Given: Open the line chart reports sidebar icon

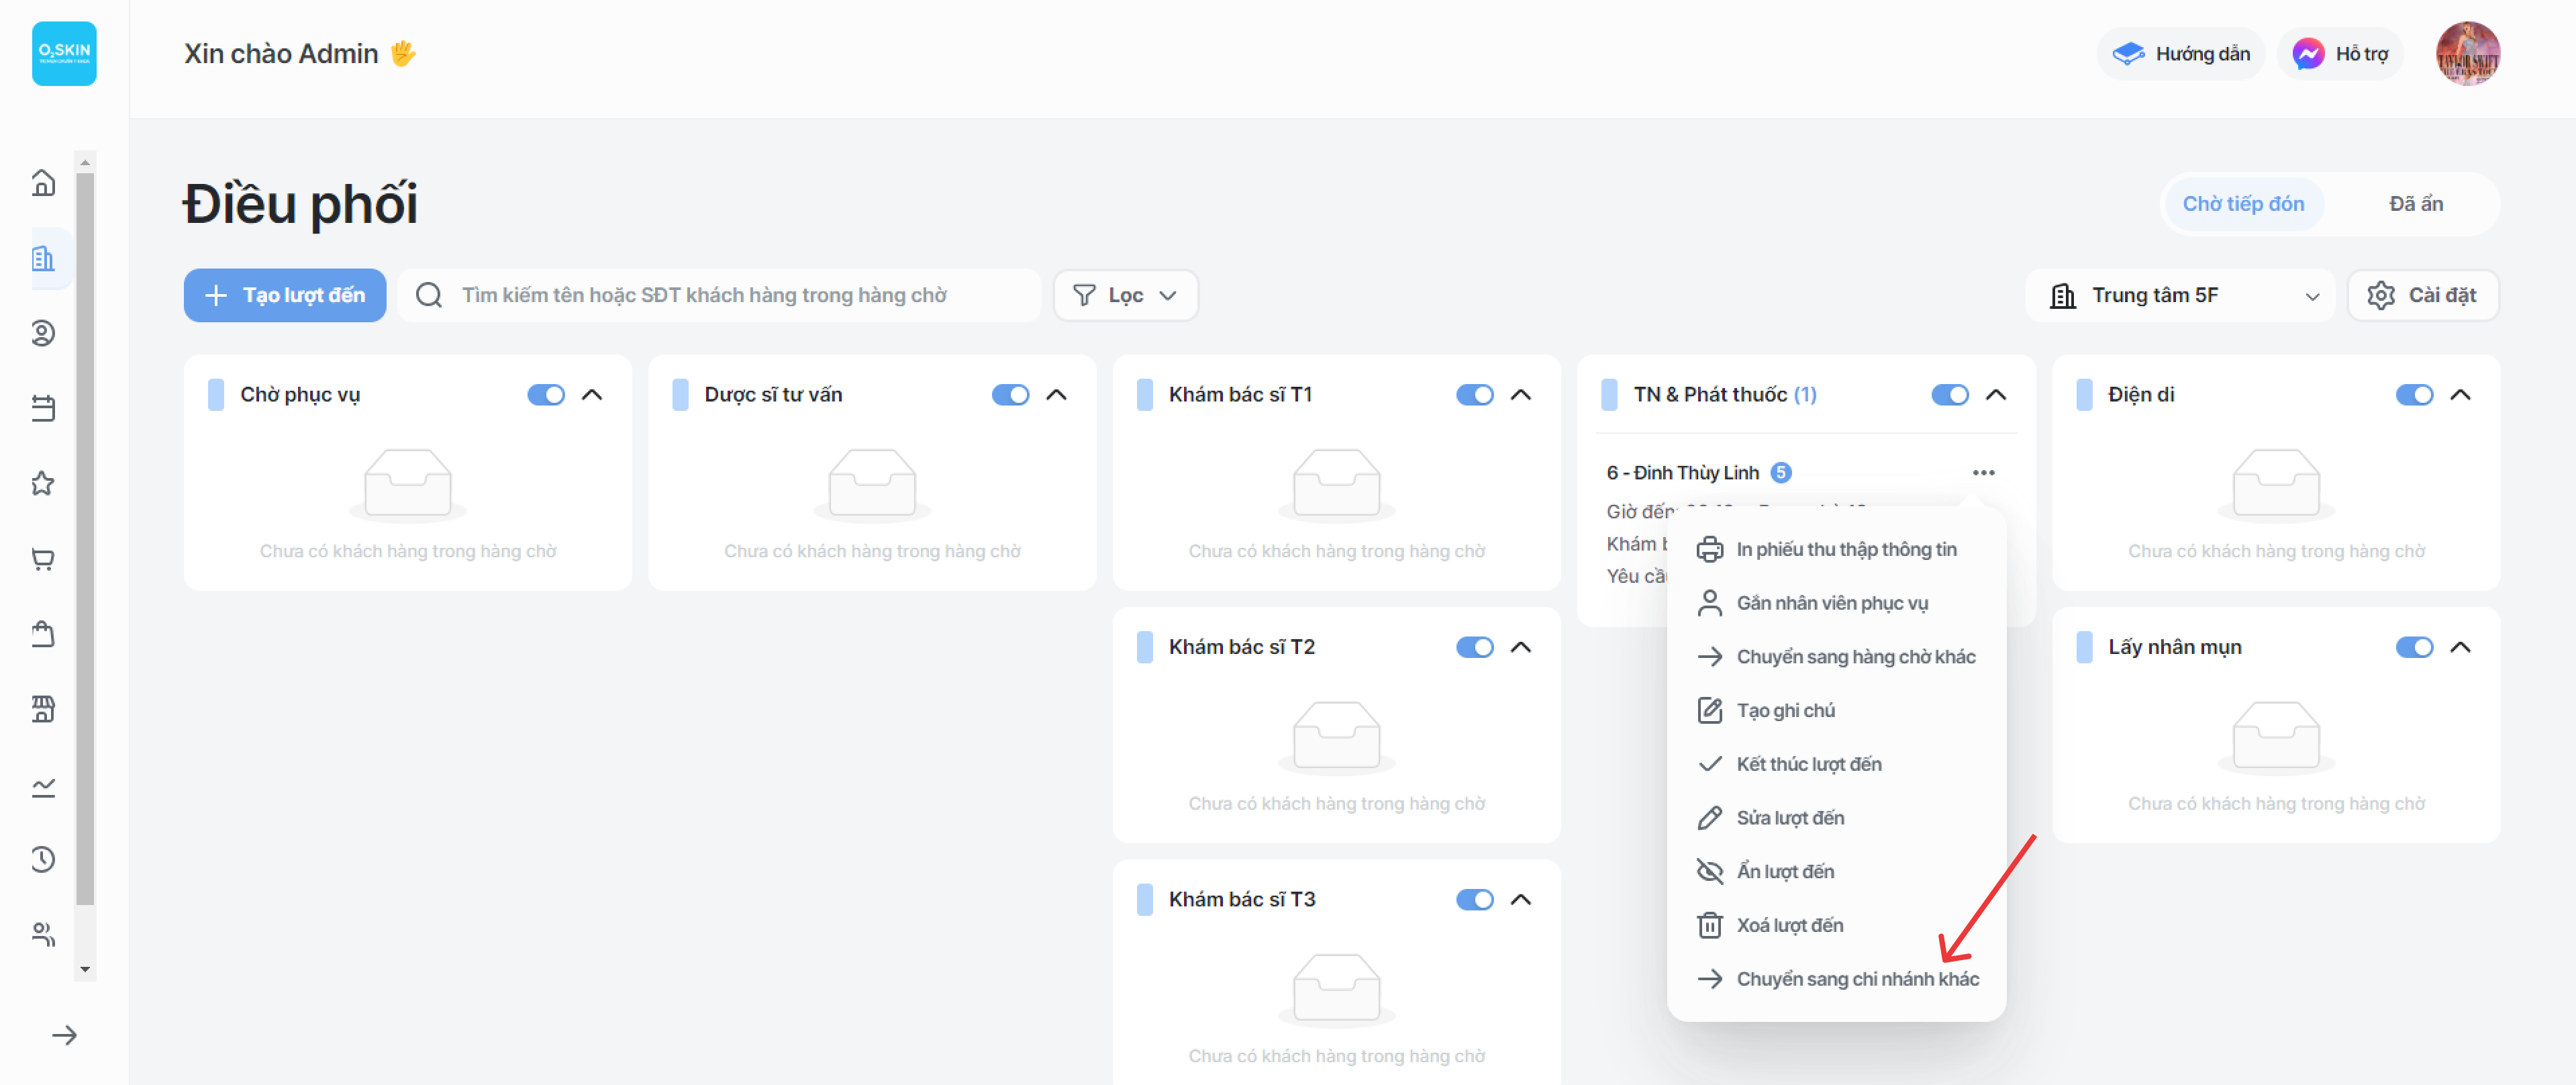Looking at the screenshot, I should coord(43,786).
